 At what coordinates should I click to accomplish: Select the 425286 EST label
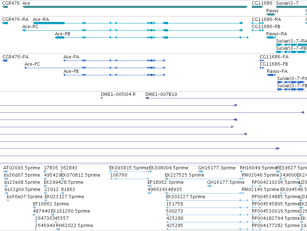click(x=175, y=218)
